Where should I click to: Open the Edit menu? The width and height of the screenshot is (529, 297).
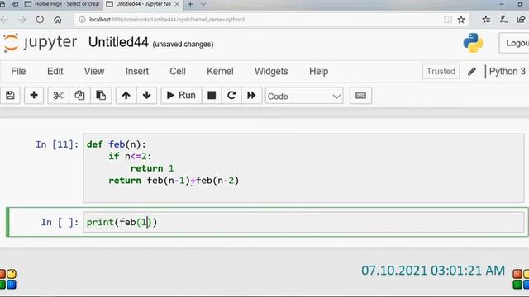tap(55, 72)
